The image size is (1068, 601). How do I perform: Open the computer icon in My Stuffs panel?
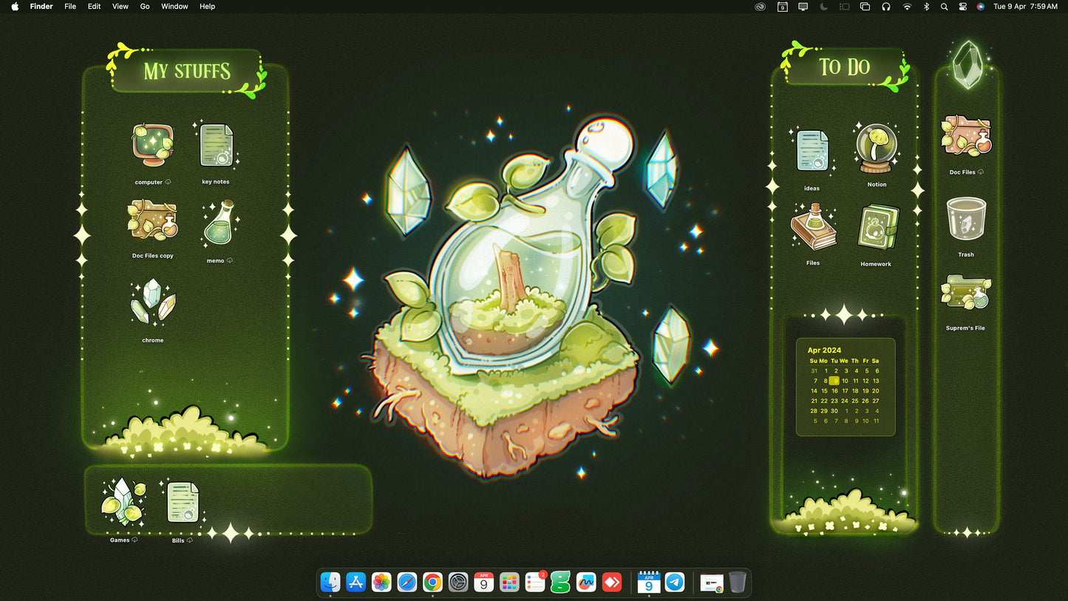152,146
